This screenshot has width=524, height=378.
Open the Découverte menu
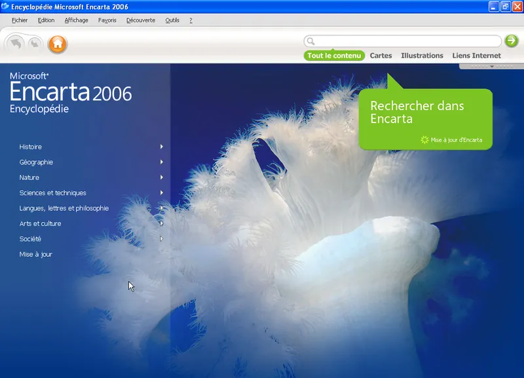pyautogui.click(x=141, y=20)
